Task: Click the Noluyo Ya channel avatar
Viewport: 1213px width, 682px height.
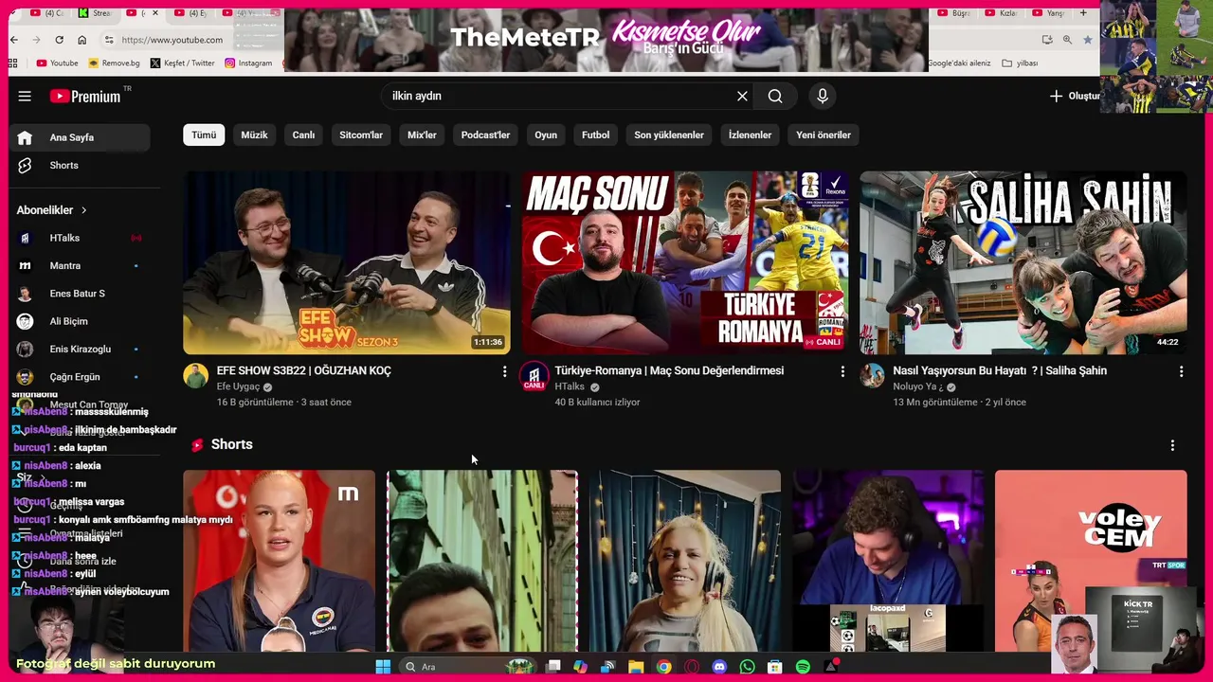Action: (x=872, y=376)
